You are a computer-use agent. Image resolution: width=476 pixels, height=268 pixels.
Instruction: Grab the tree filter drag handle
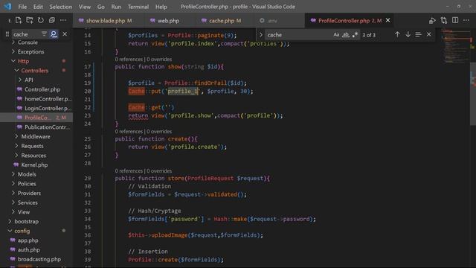tap(7, 34)
